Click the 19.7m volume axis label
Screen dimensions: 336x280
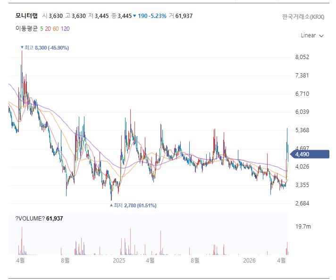(303, 226)
